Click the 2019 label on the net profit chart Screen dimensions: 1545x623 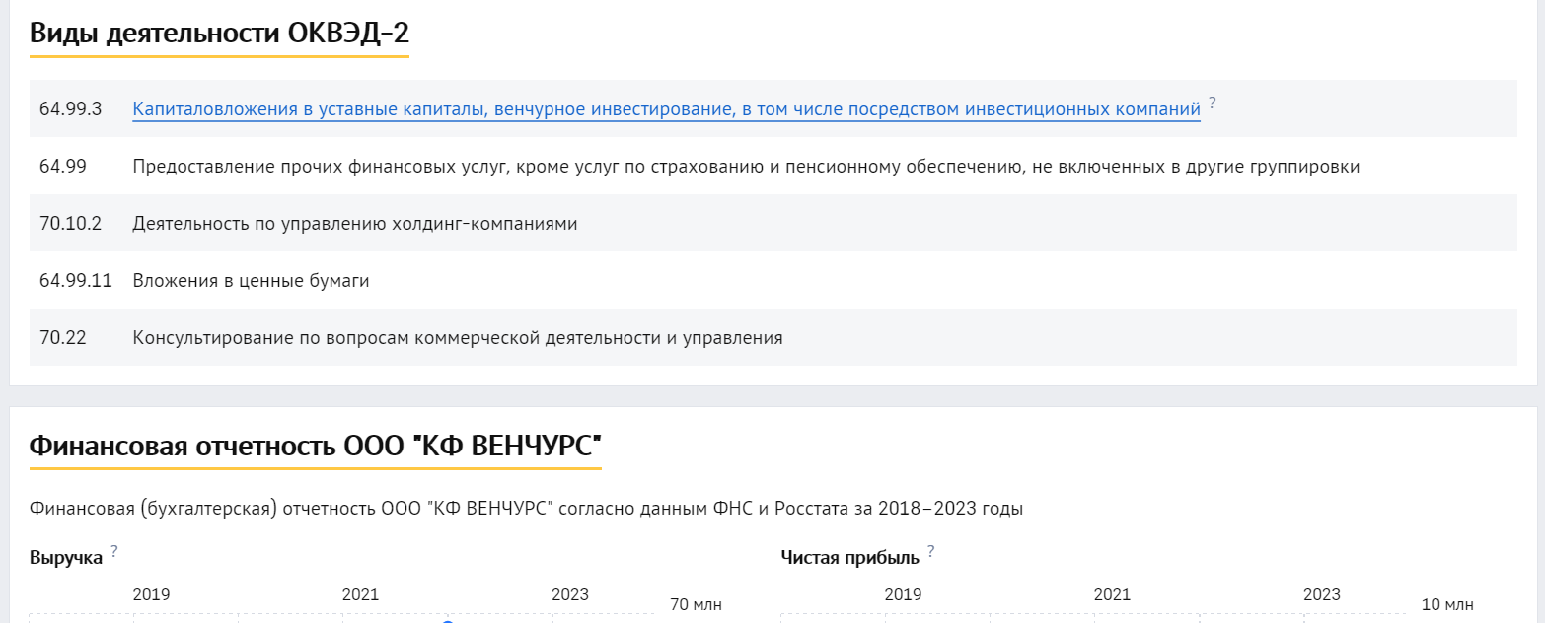pos(904,594)
